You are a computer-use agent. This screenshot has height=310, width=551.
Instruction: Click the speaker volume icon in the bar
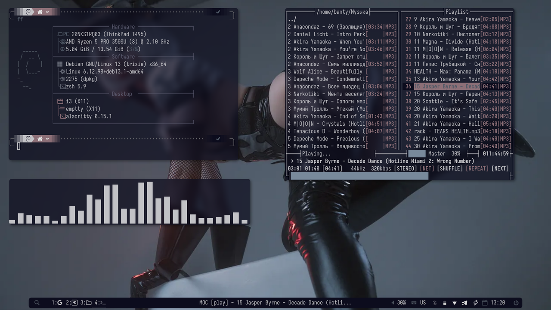[x=393, y=303]
